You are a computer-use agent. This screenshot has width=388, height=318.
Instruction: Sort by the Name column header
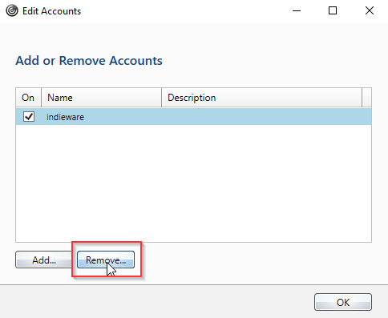point(102,98)
